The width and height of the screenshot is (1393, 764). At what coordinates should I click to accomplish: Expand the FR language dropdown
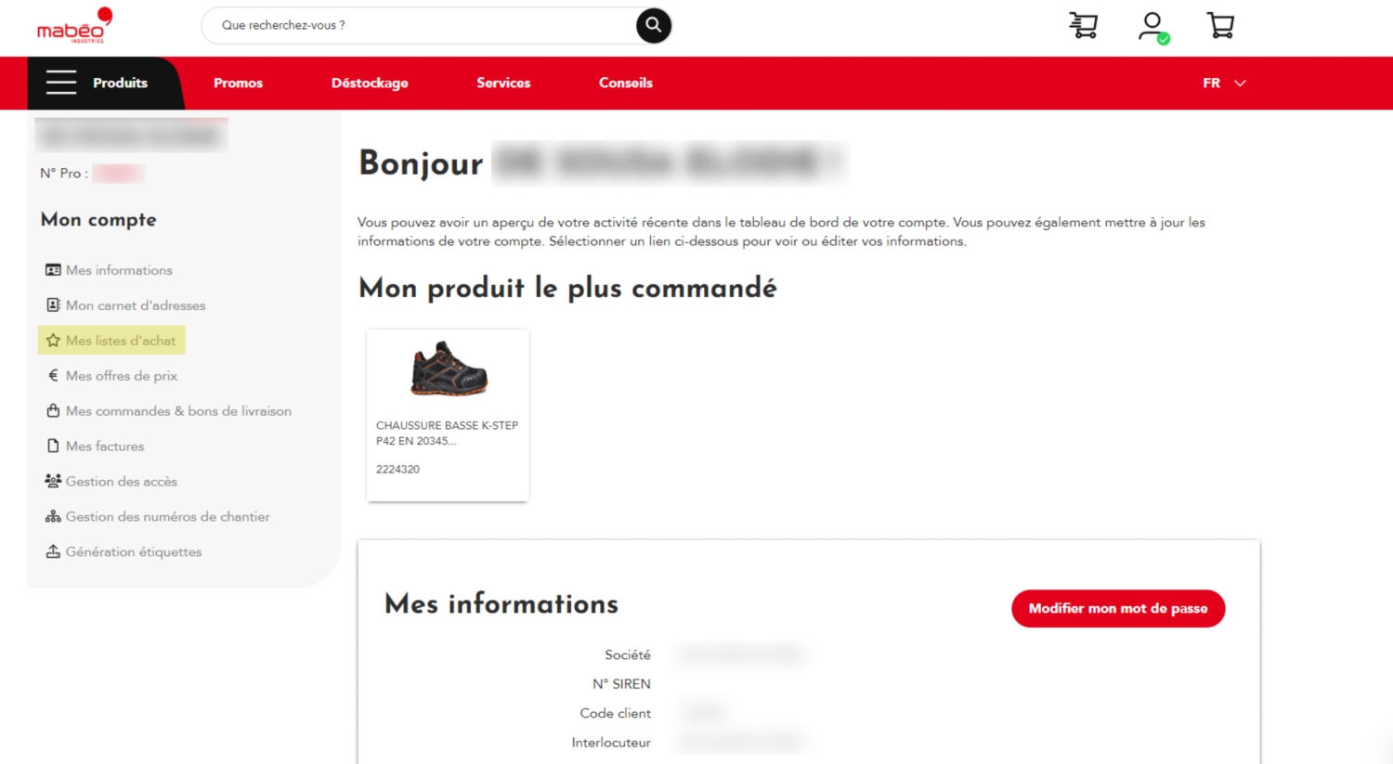tap(1223, 83)
